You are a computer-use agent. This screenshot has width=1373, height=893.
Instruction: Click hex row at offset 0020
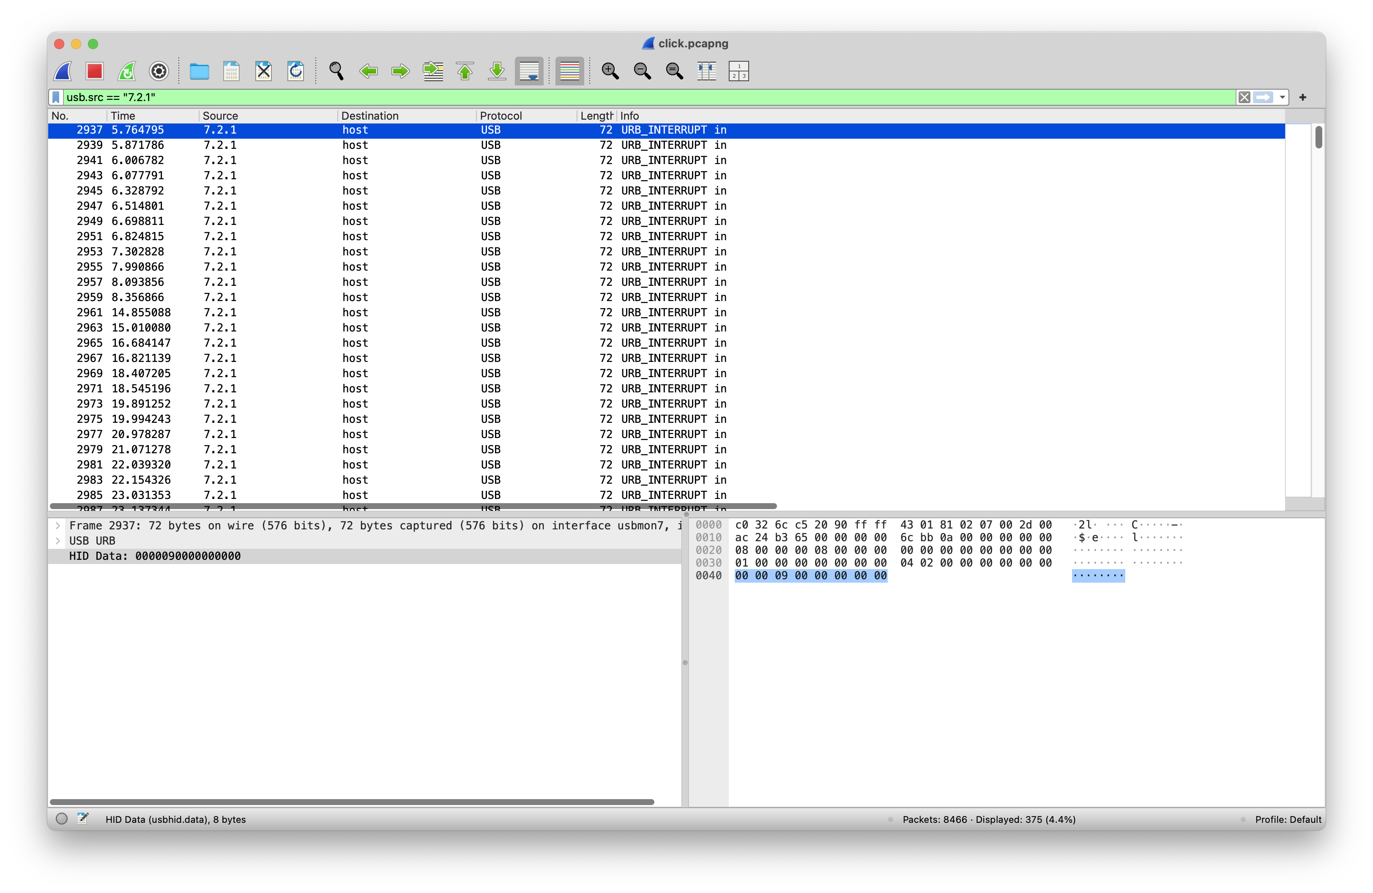893,551
